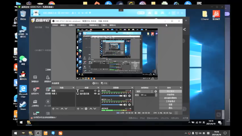Open 工具(T) menu in OBS
The height and width of the screenshot is (136, 242).
104,25
